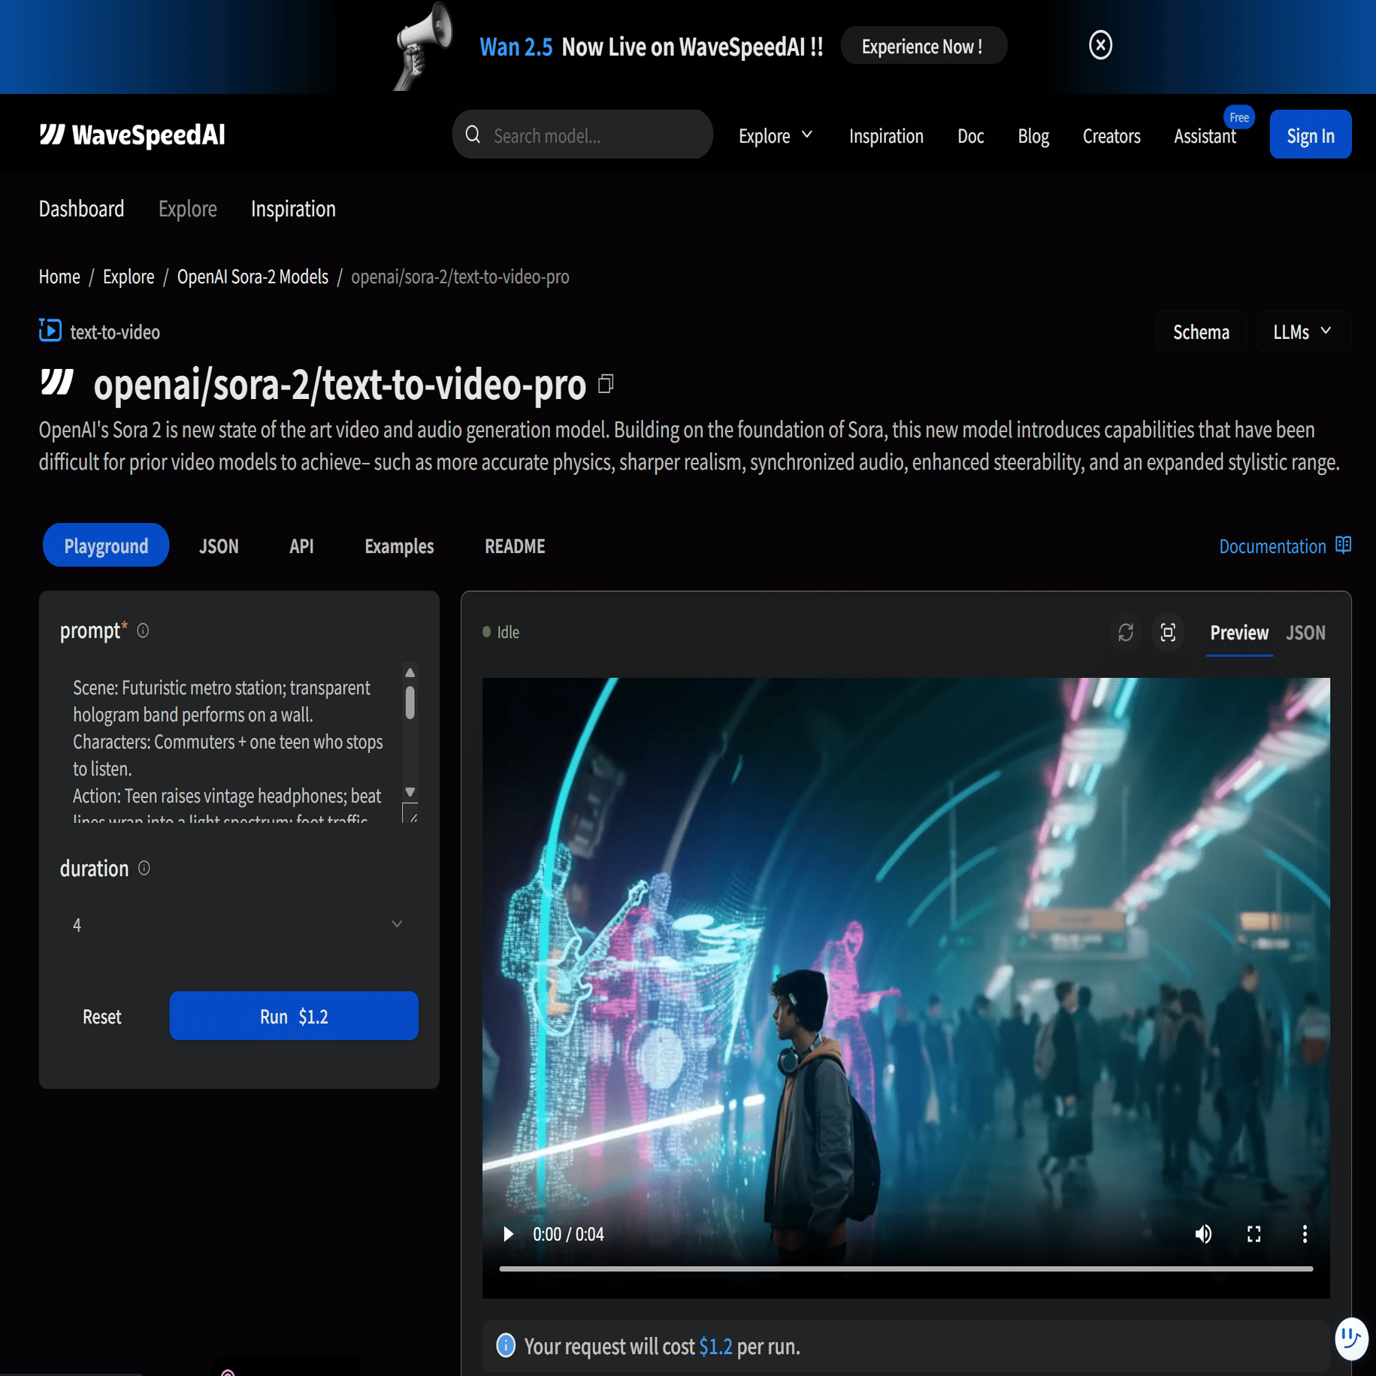Viewport: 1376px width, 1376px height.
Task: Open Inspiration in the top navigation
Action: point(886,136)
